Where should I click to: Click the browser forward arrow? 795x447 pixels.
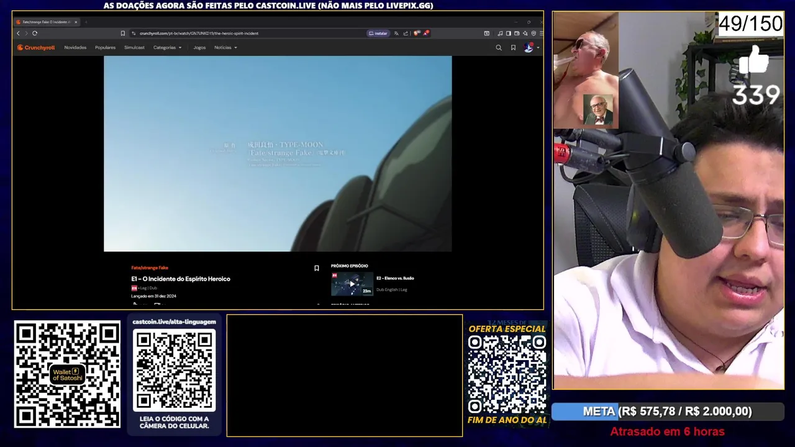(x=25, y=33)
